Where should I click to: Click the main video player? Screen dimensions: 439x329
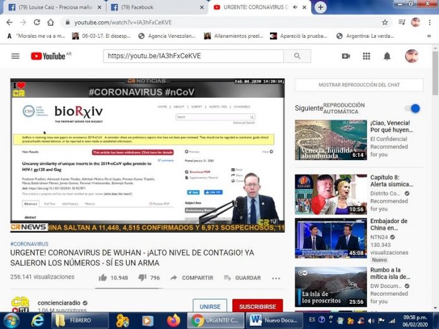tap(147, 155)
